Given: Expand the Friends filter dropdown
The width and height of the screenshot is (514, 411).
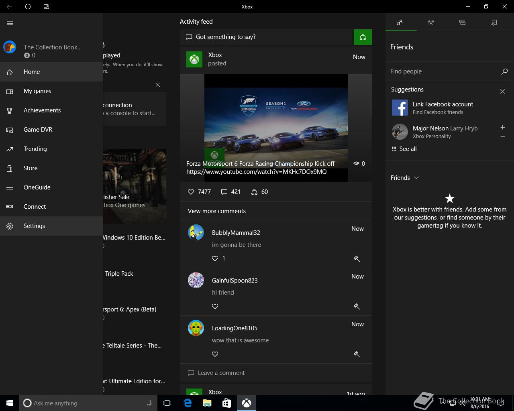Looking at the screenshot, I should coord(405,178).
